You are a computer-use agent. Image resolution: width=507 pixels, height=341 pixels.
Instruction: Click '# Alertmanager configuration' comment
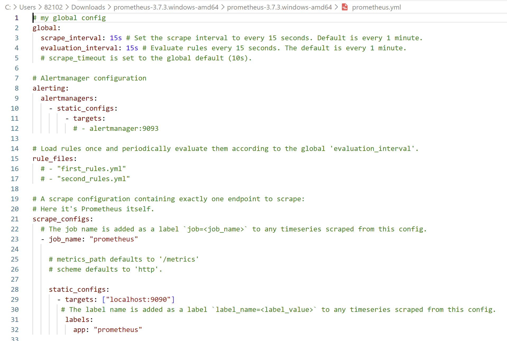click(x=89, y=78)
